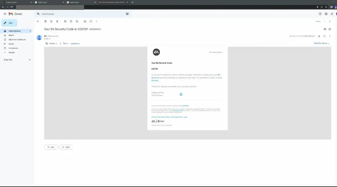The height and width of the screenshot is (187, 337).
Task: Add the email to Tasks
Action: pyautogui.click(x=77, y=21)
